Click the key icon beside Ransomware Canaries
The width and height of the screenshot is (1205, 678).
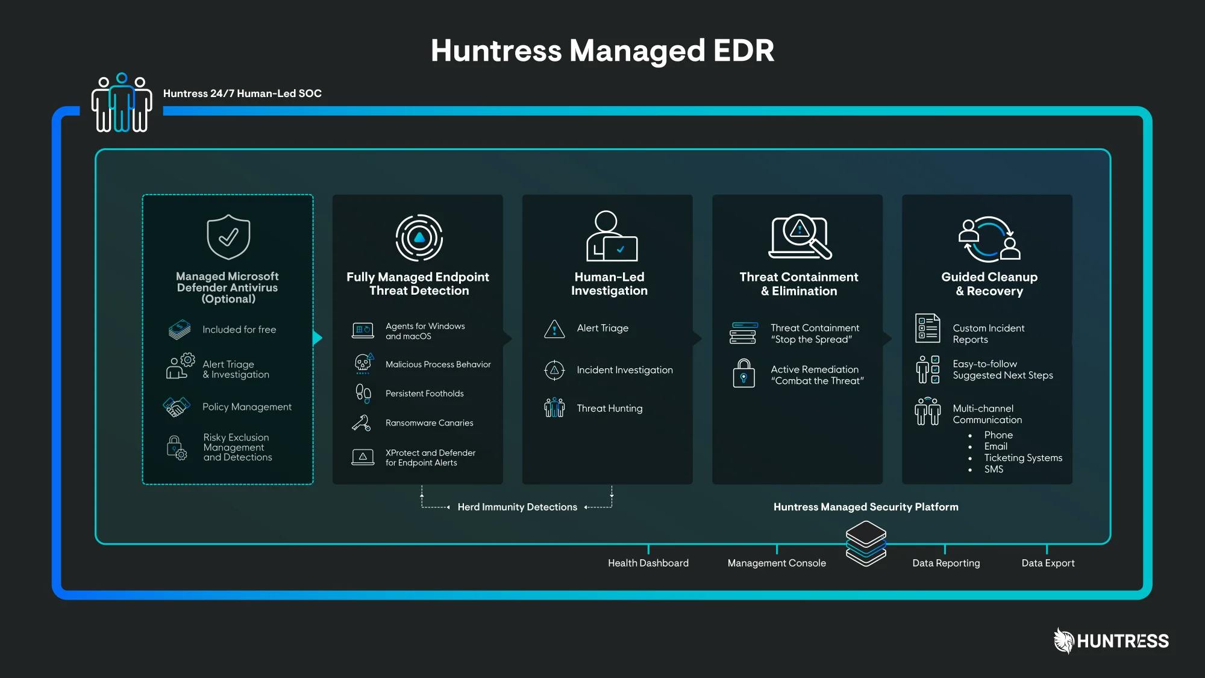point(361,422)
